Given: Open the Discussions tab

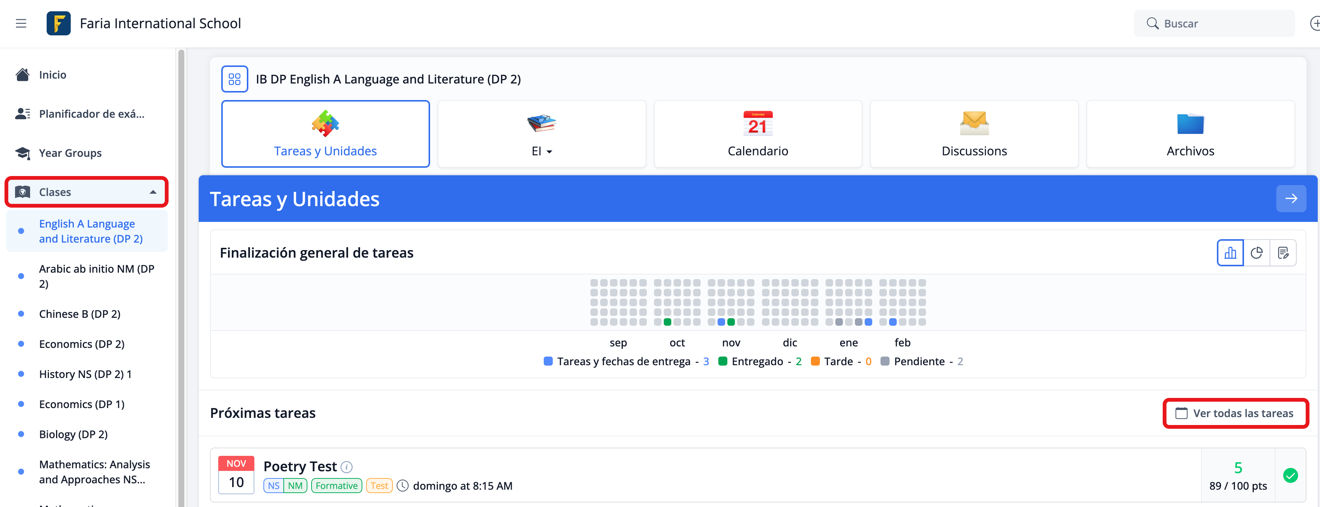Looking at the screenshot, I should click(973, 134).
